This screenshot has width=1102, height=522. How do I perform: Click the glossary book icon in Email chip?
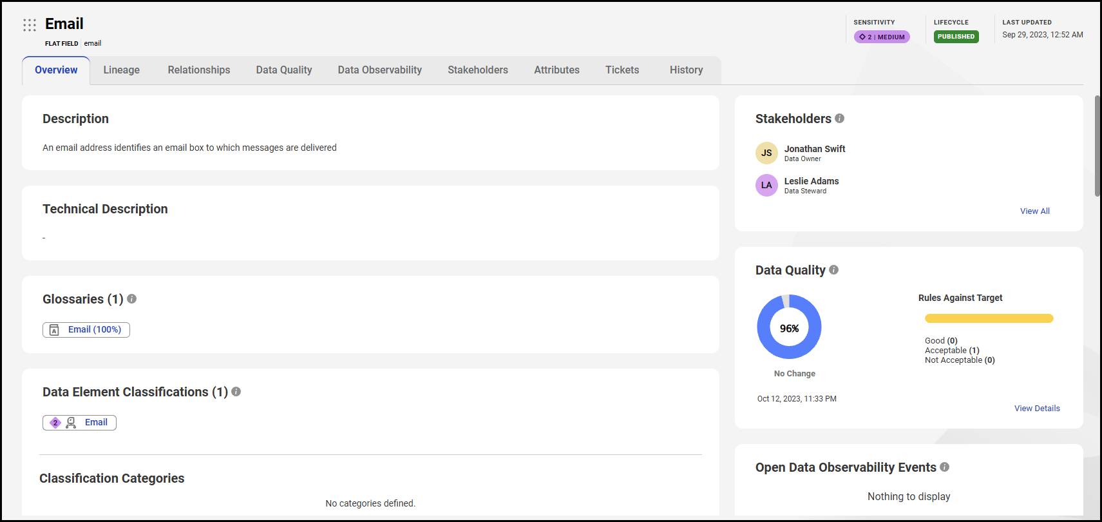tap(54, 330)
